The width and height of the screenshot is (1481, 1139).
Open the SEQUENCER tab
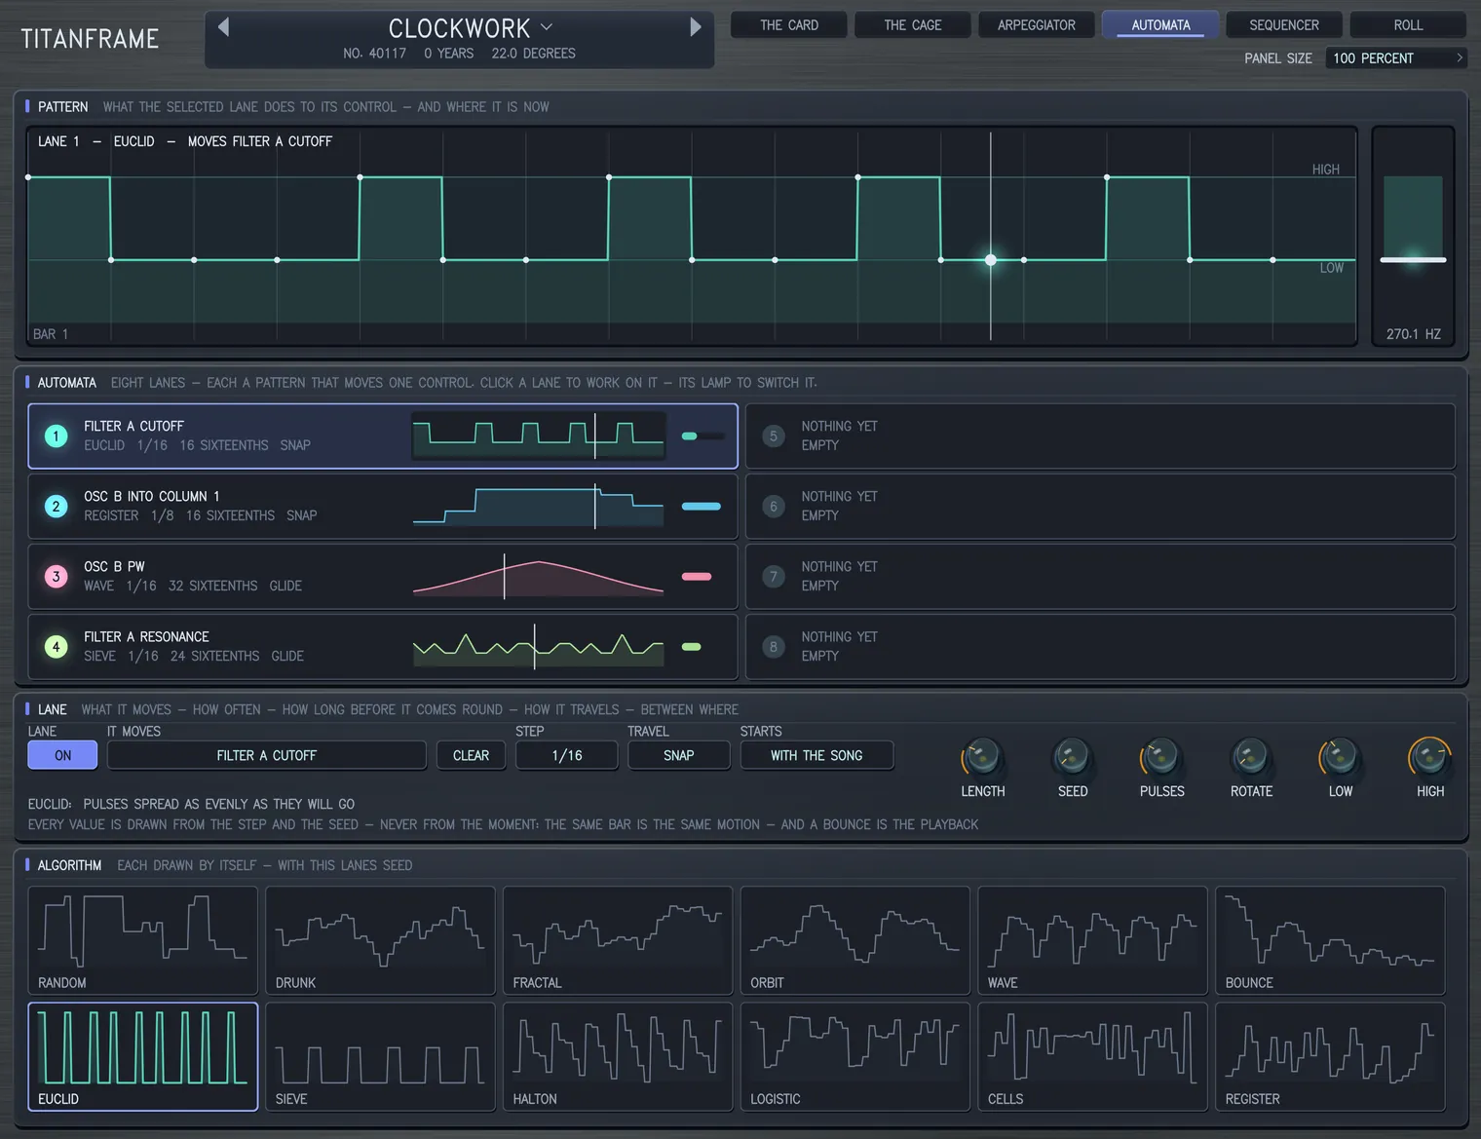(1284, 25)
